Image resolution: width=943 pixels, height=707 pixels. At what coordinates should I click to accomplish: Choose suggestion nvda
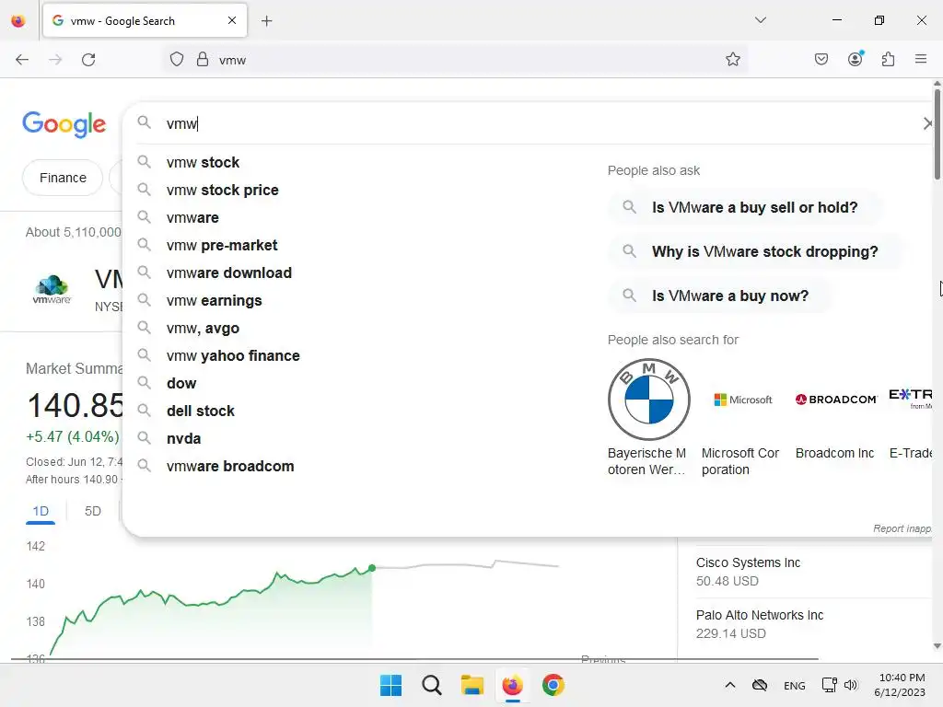183,439
